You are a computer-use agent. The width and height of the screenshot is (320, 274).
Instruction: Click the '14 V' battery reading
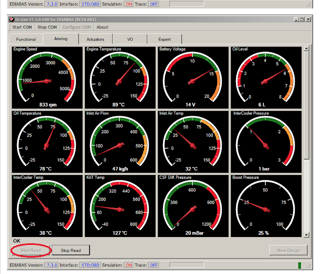(x=190, y=104)
